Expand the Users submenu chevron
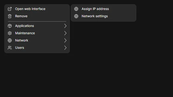Image resolution: width=173 pixels, height=97 pixels. tap(65, 48)
